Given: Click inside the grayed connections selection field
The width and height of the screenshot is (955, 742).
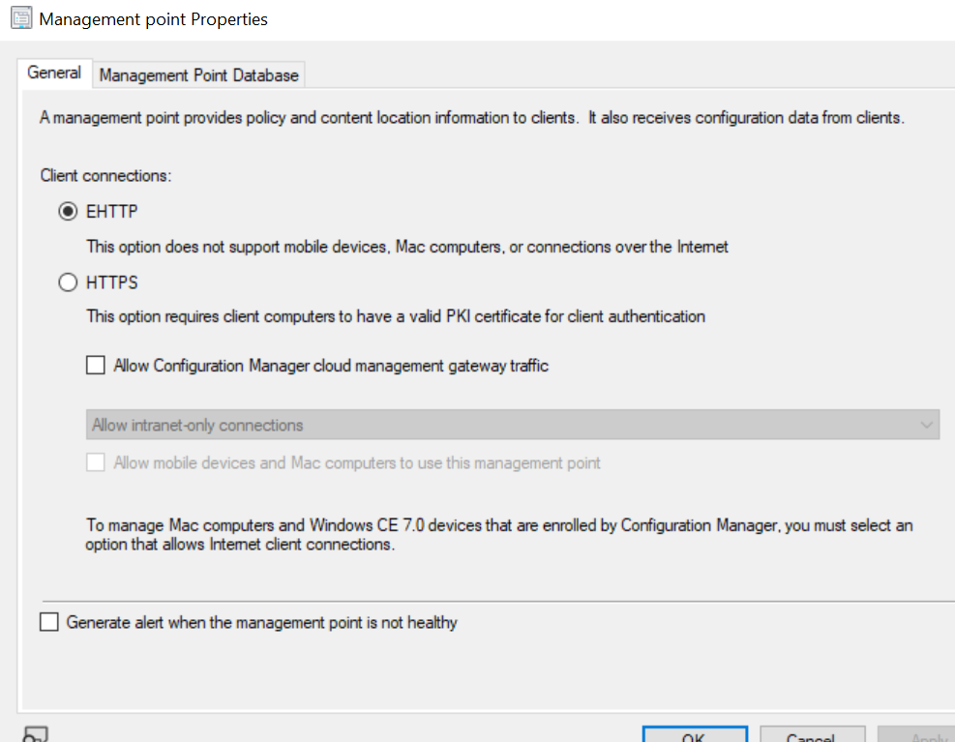Looking at the screenshot, I should [x=387, y=424].
